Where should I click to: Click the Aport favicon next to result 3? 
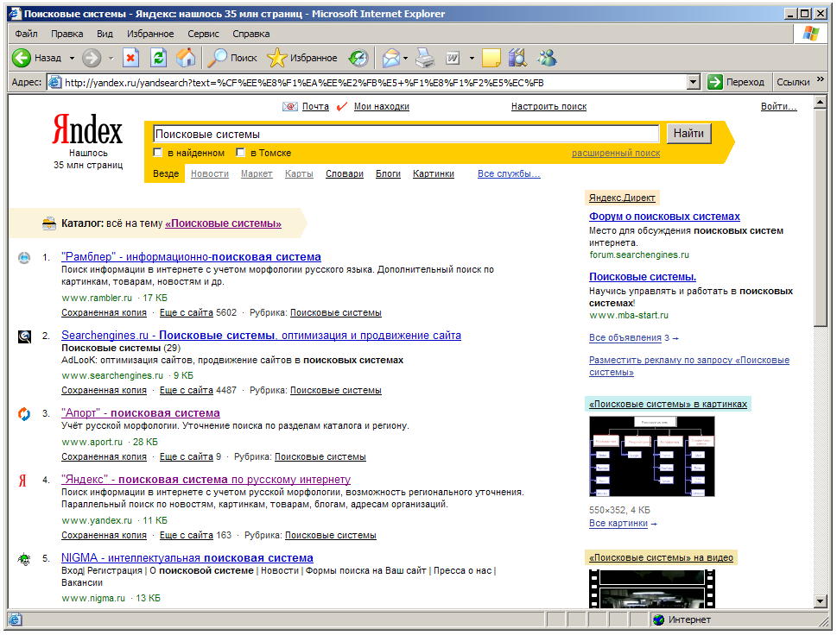[x=24, y=414]
